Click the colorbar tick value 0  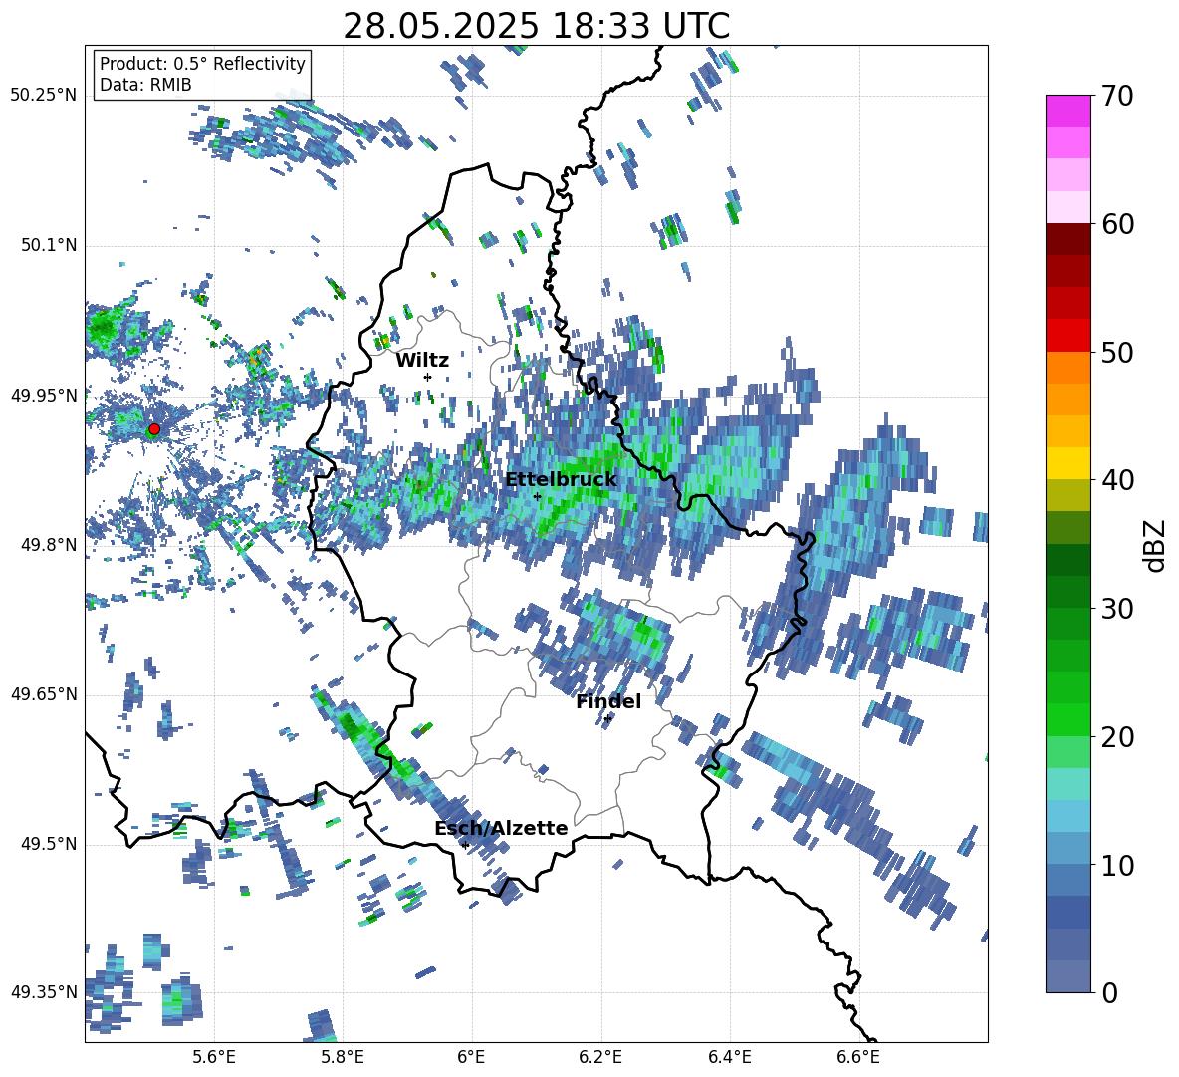point(1109,992)
